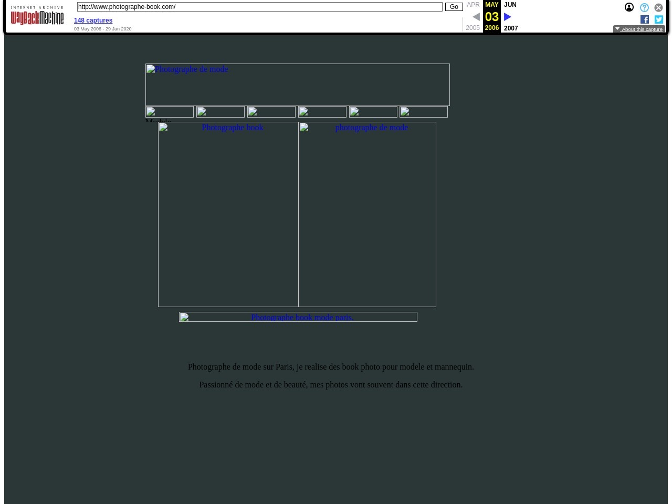Click the Wayback Machine logo
672x504 pixels.
[37, 16]
